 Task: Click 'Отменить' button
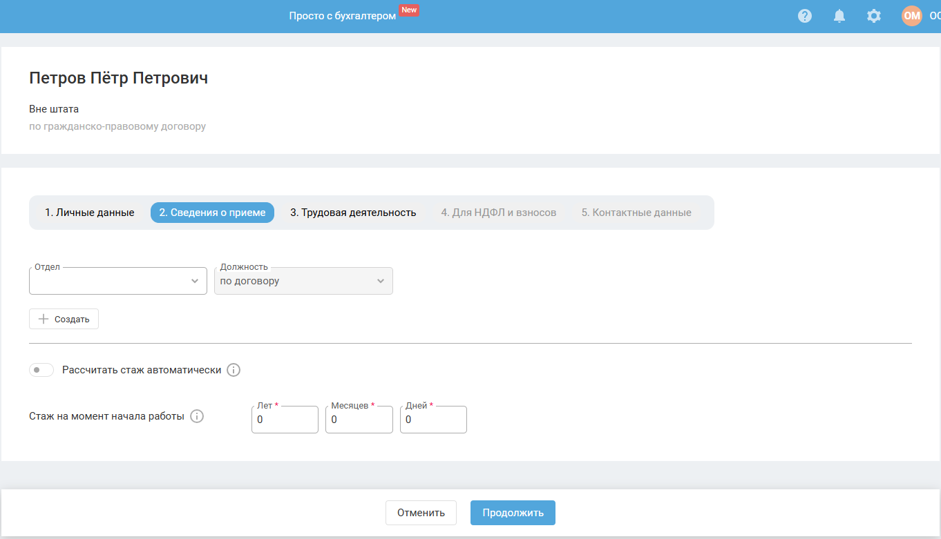pyautogui.click(x=421, y=513)
